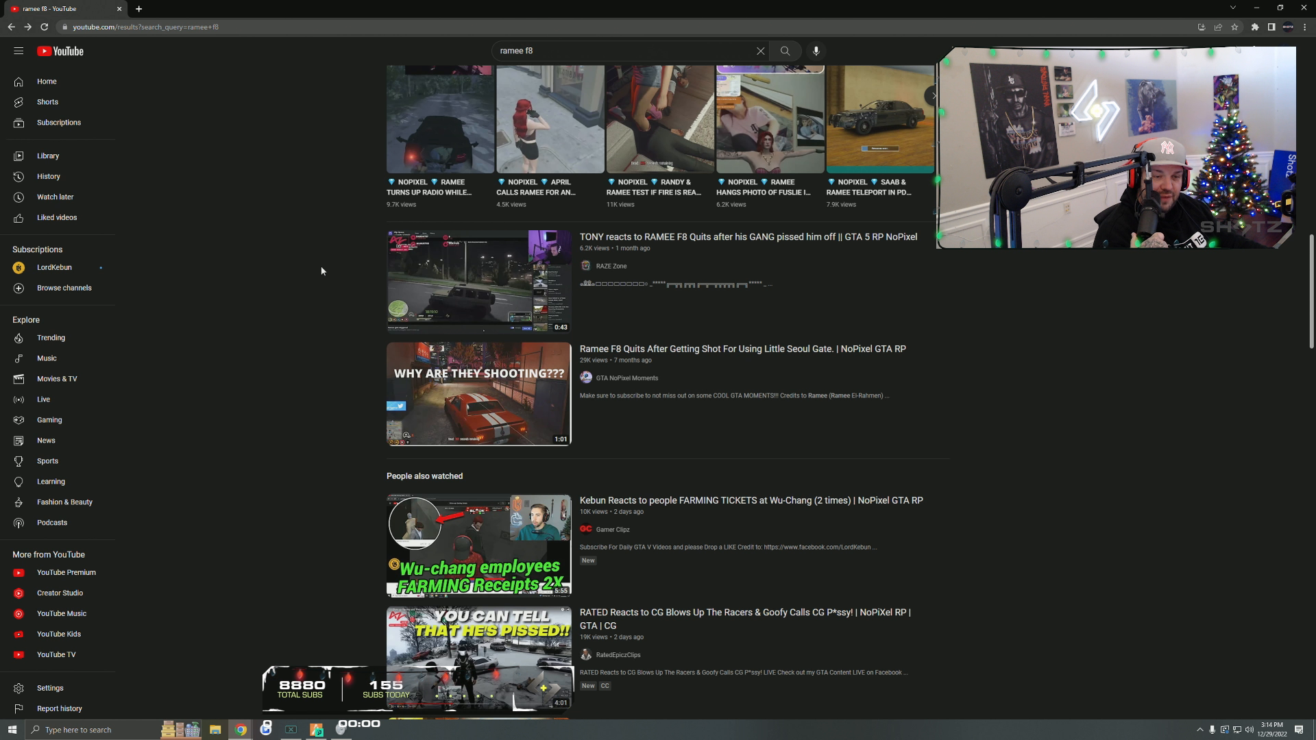Click the search magnifier icon
The width and height of the screenshot is (1316, 740).
coord(785,50)
